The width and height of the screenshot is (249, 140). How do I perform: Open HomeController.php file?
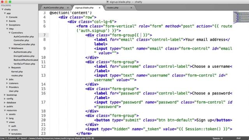tap(24, 44)
